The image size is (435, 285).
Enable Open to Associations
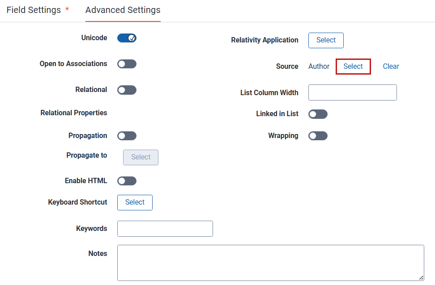click(x=127, y=64)
